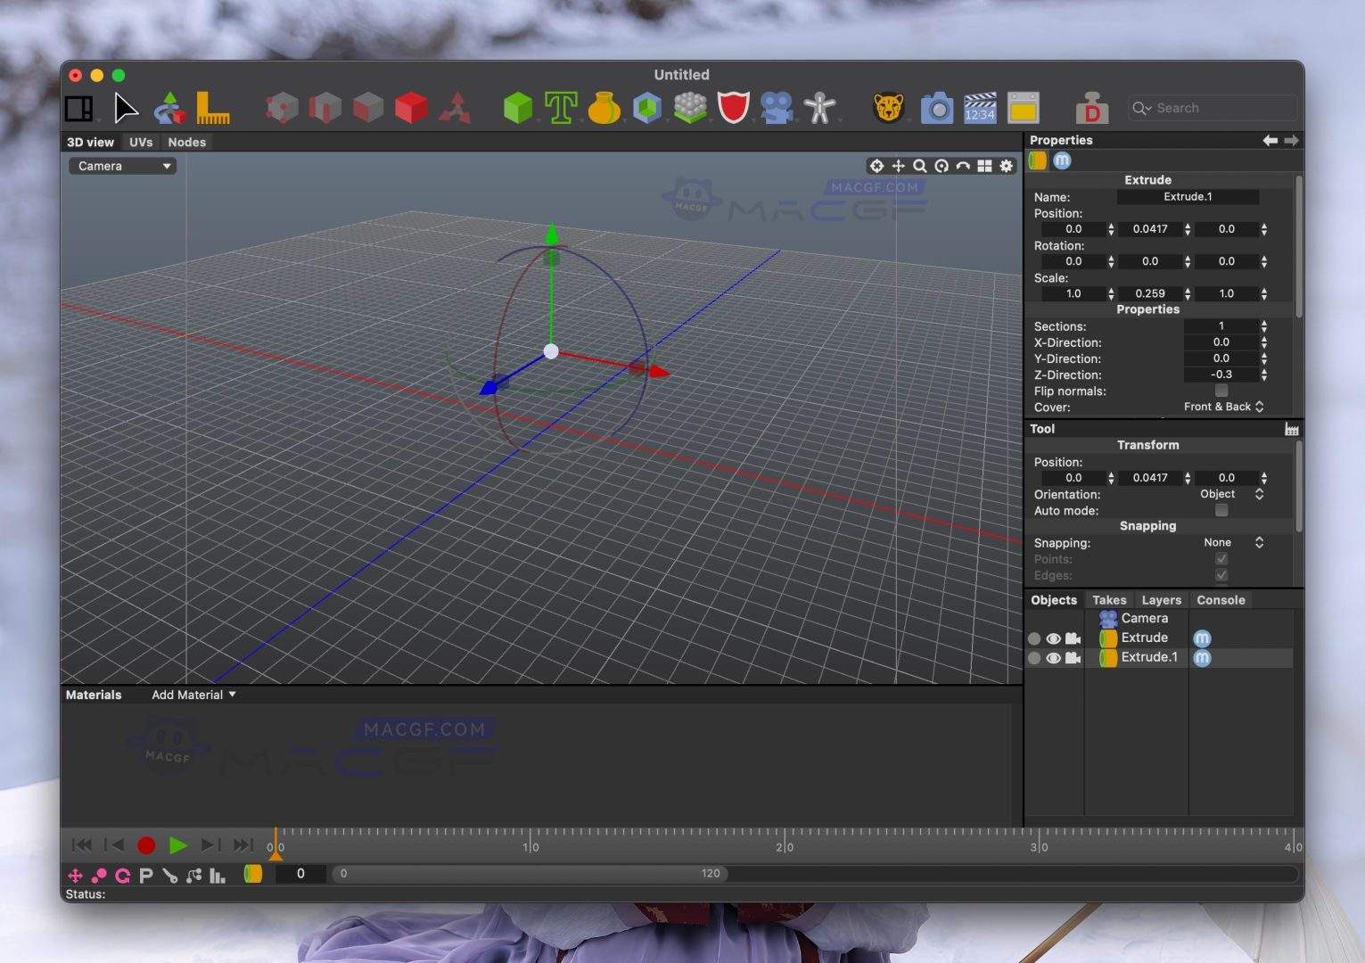Switch to the Layers tab

pyautogui.click(x=1161, y=600)
